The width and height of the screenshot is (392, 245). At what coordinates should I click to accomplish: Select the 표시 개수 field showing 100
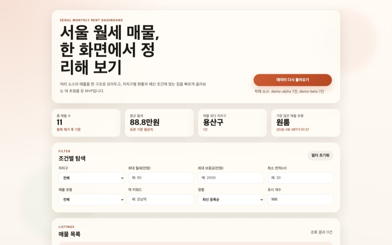coord(300,200)
